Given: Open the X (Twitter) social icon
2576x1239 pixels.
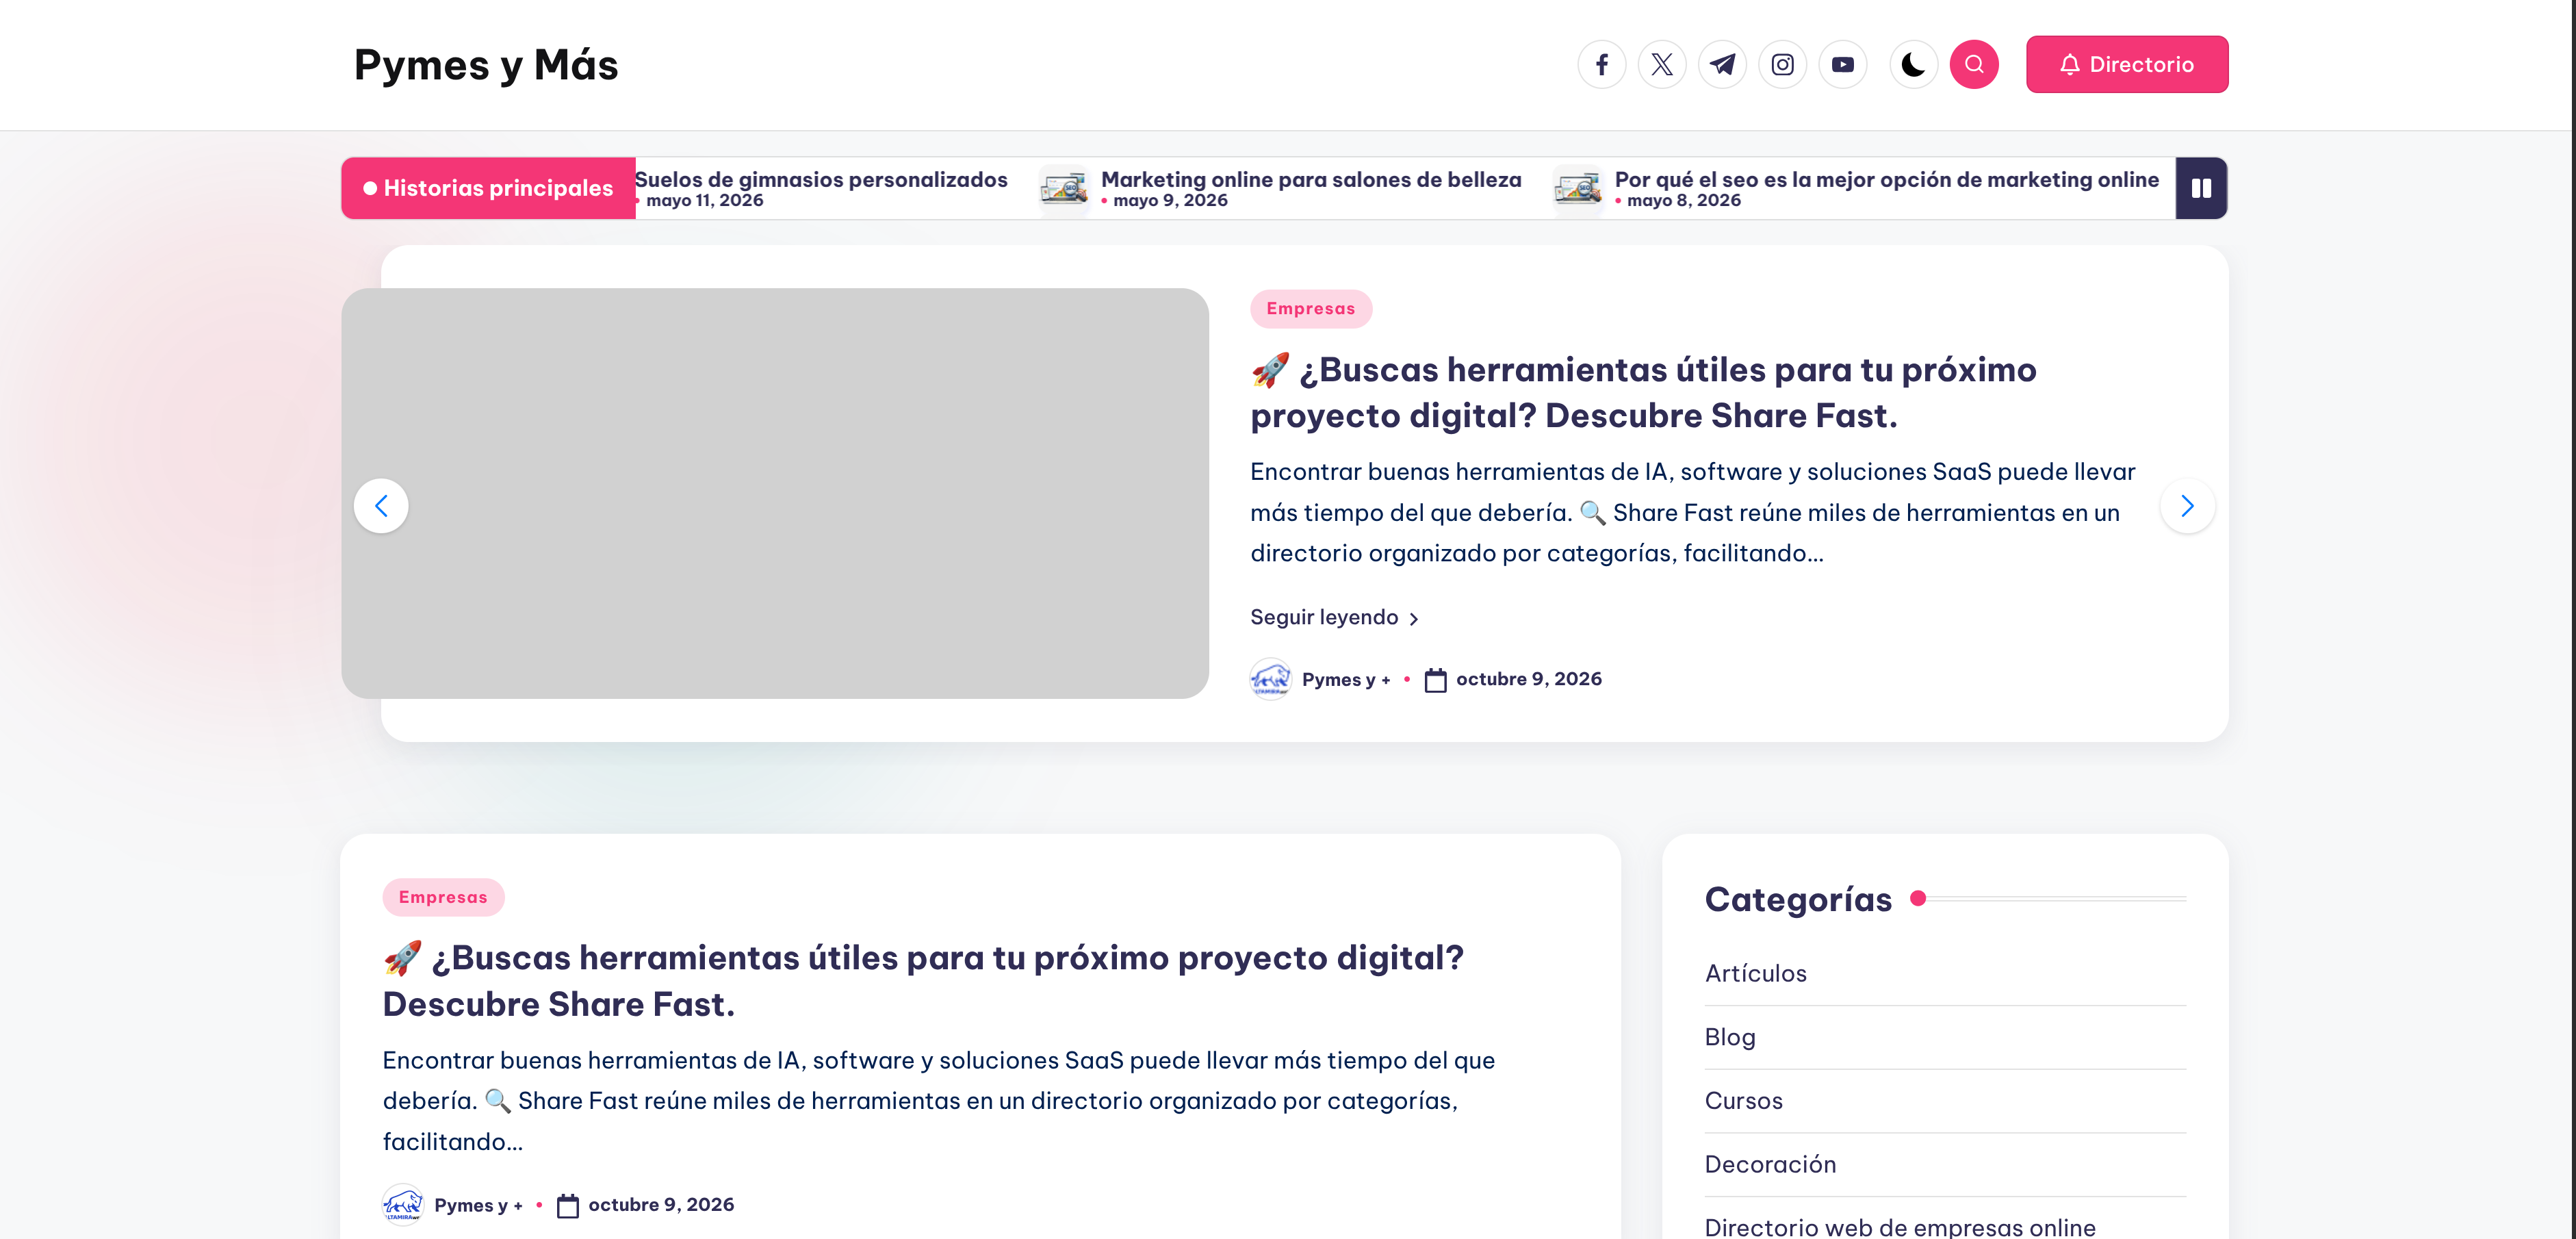Looking at the screenshot, I should (x=1662, y=65).
